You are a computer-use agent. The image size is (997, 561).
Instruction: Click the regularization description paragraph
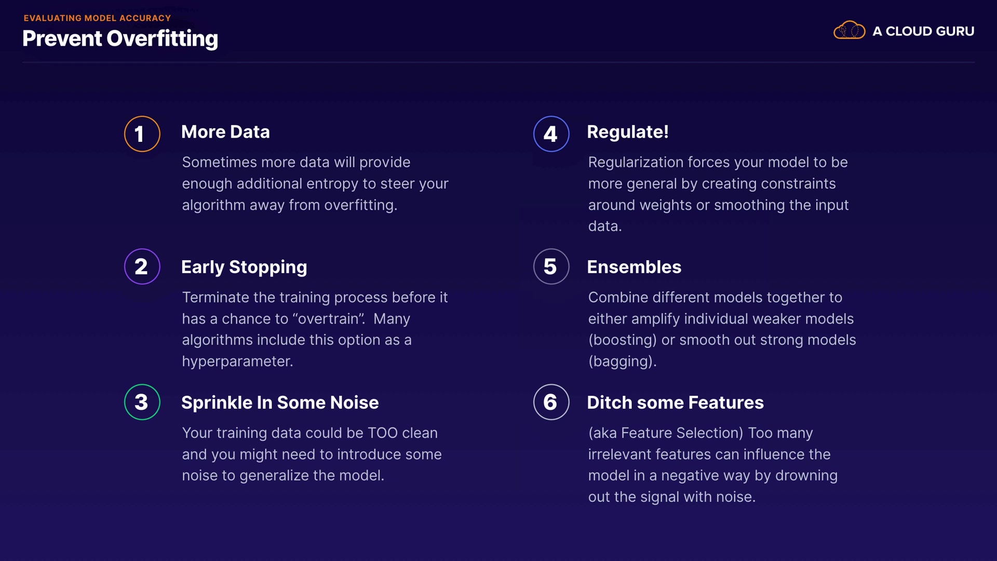tap(718, 194)
